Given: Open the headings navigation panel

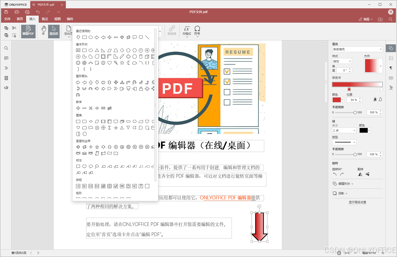Looking at the screenshot, I should click(x=6, y=68).
